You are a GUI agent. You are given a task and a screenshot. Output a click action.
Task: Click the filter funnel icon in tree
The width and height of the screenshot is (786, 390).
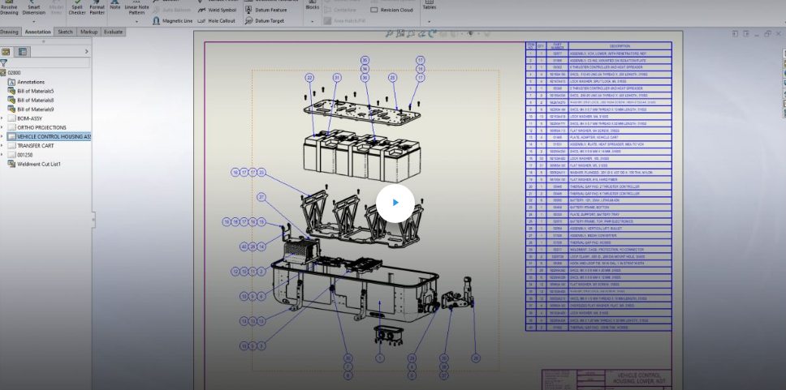[x=4, y=62]
